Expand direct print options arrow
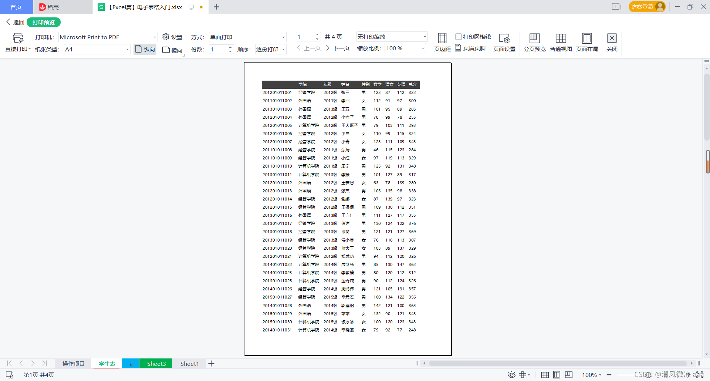The image size is (710, 381). pyautogui.click(x=30, y=49)
